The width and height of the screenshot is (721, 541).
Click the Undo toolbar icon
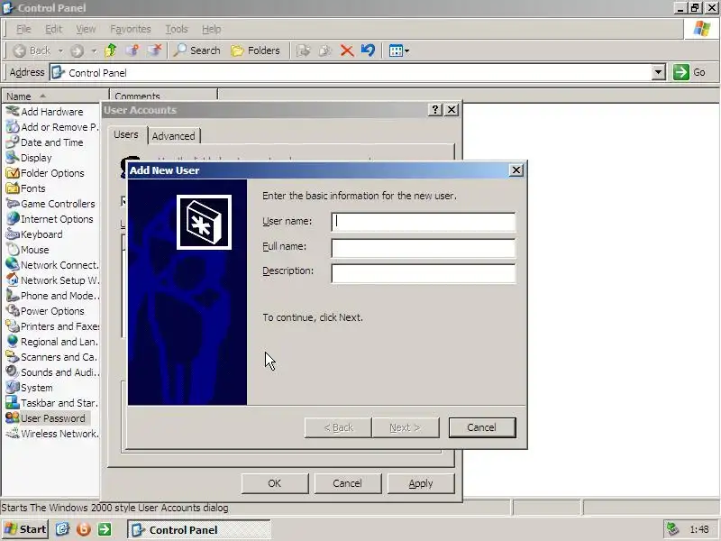(368, 50)
